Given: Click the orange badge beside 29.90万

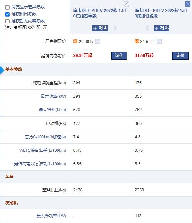Looking at the screenshot, I should (75, 42).
